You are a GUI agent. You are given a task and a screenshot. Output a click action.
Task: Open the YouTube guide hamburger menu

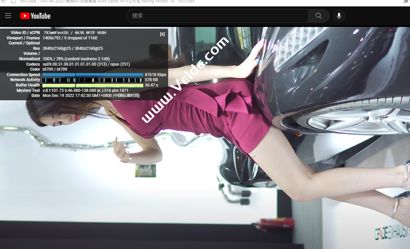pyautogui.click(x=8, y=16)
